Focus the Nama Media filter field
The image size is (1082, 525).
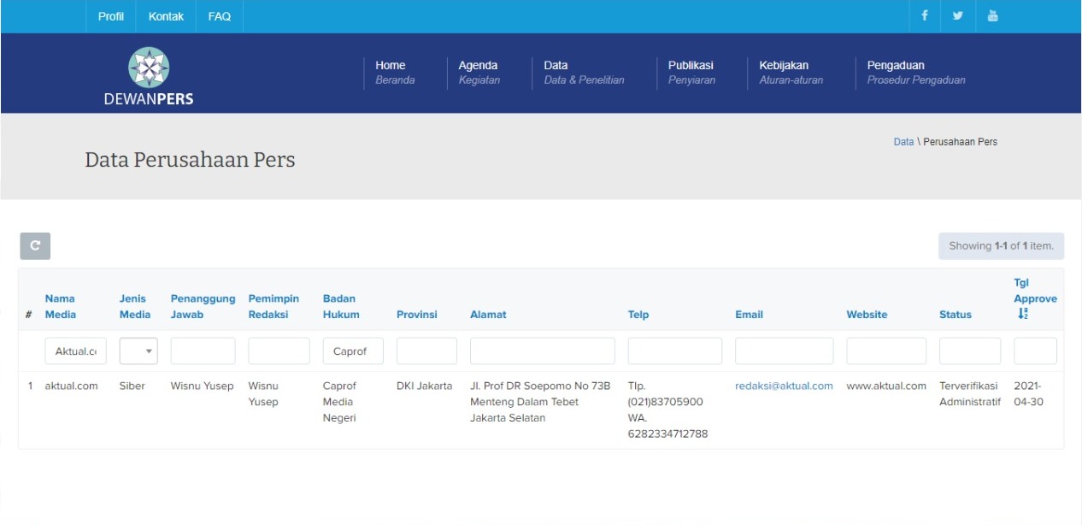[x=75, y=351]
